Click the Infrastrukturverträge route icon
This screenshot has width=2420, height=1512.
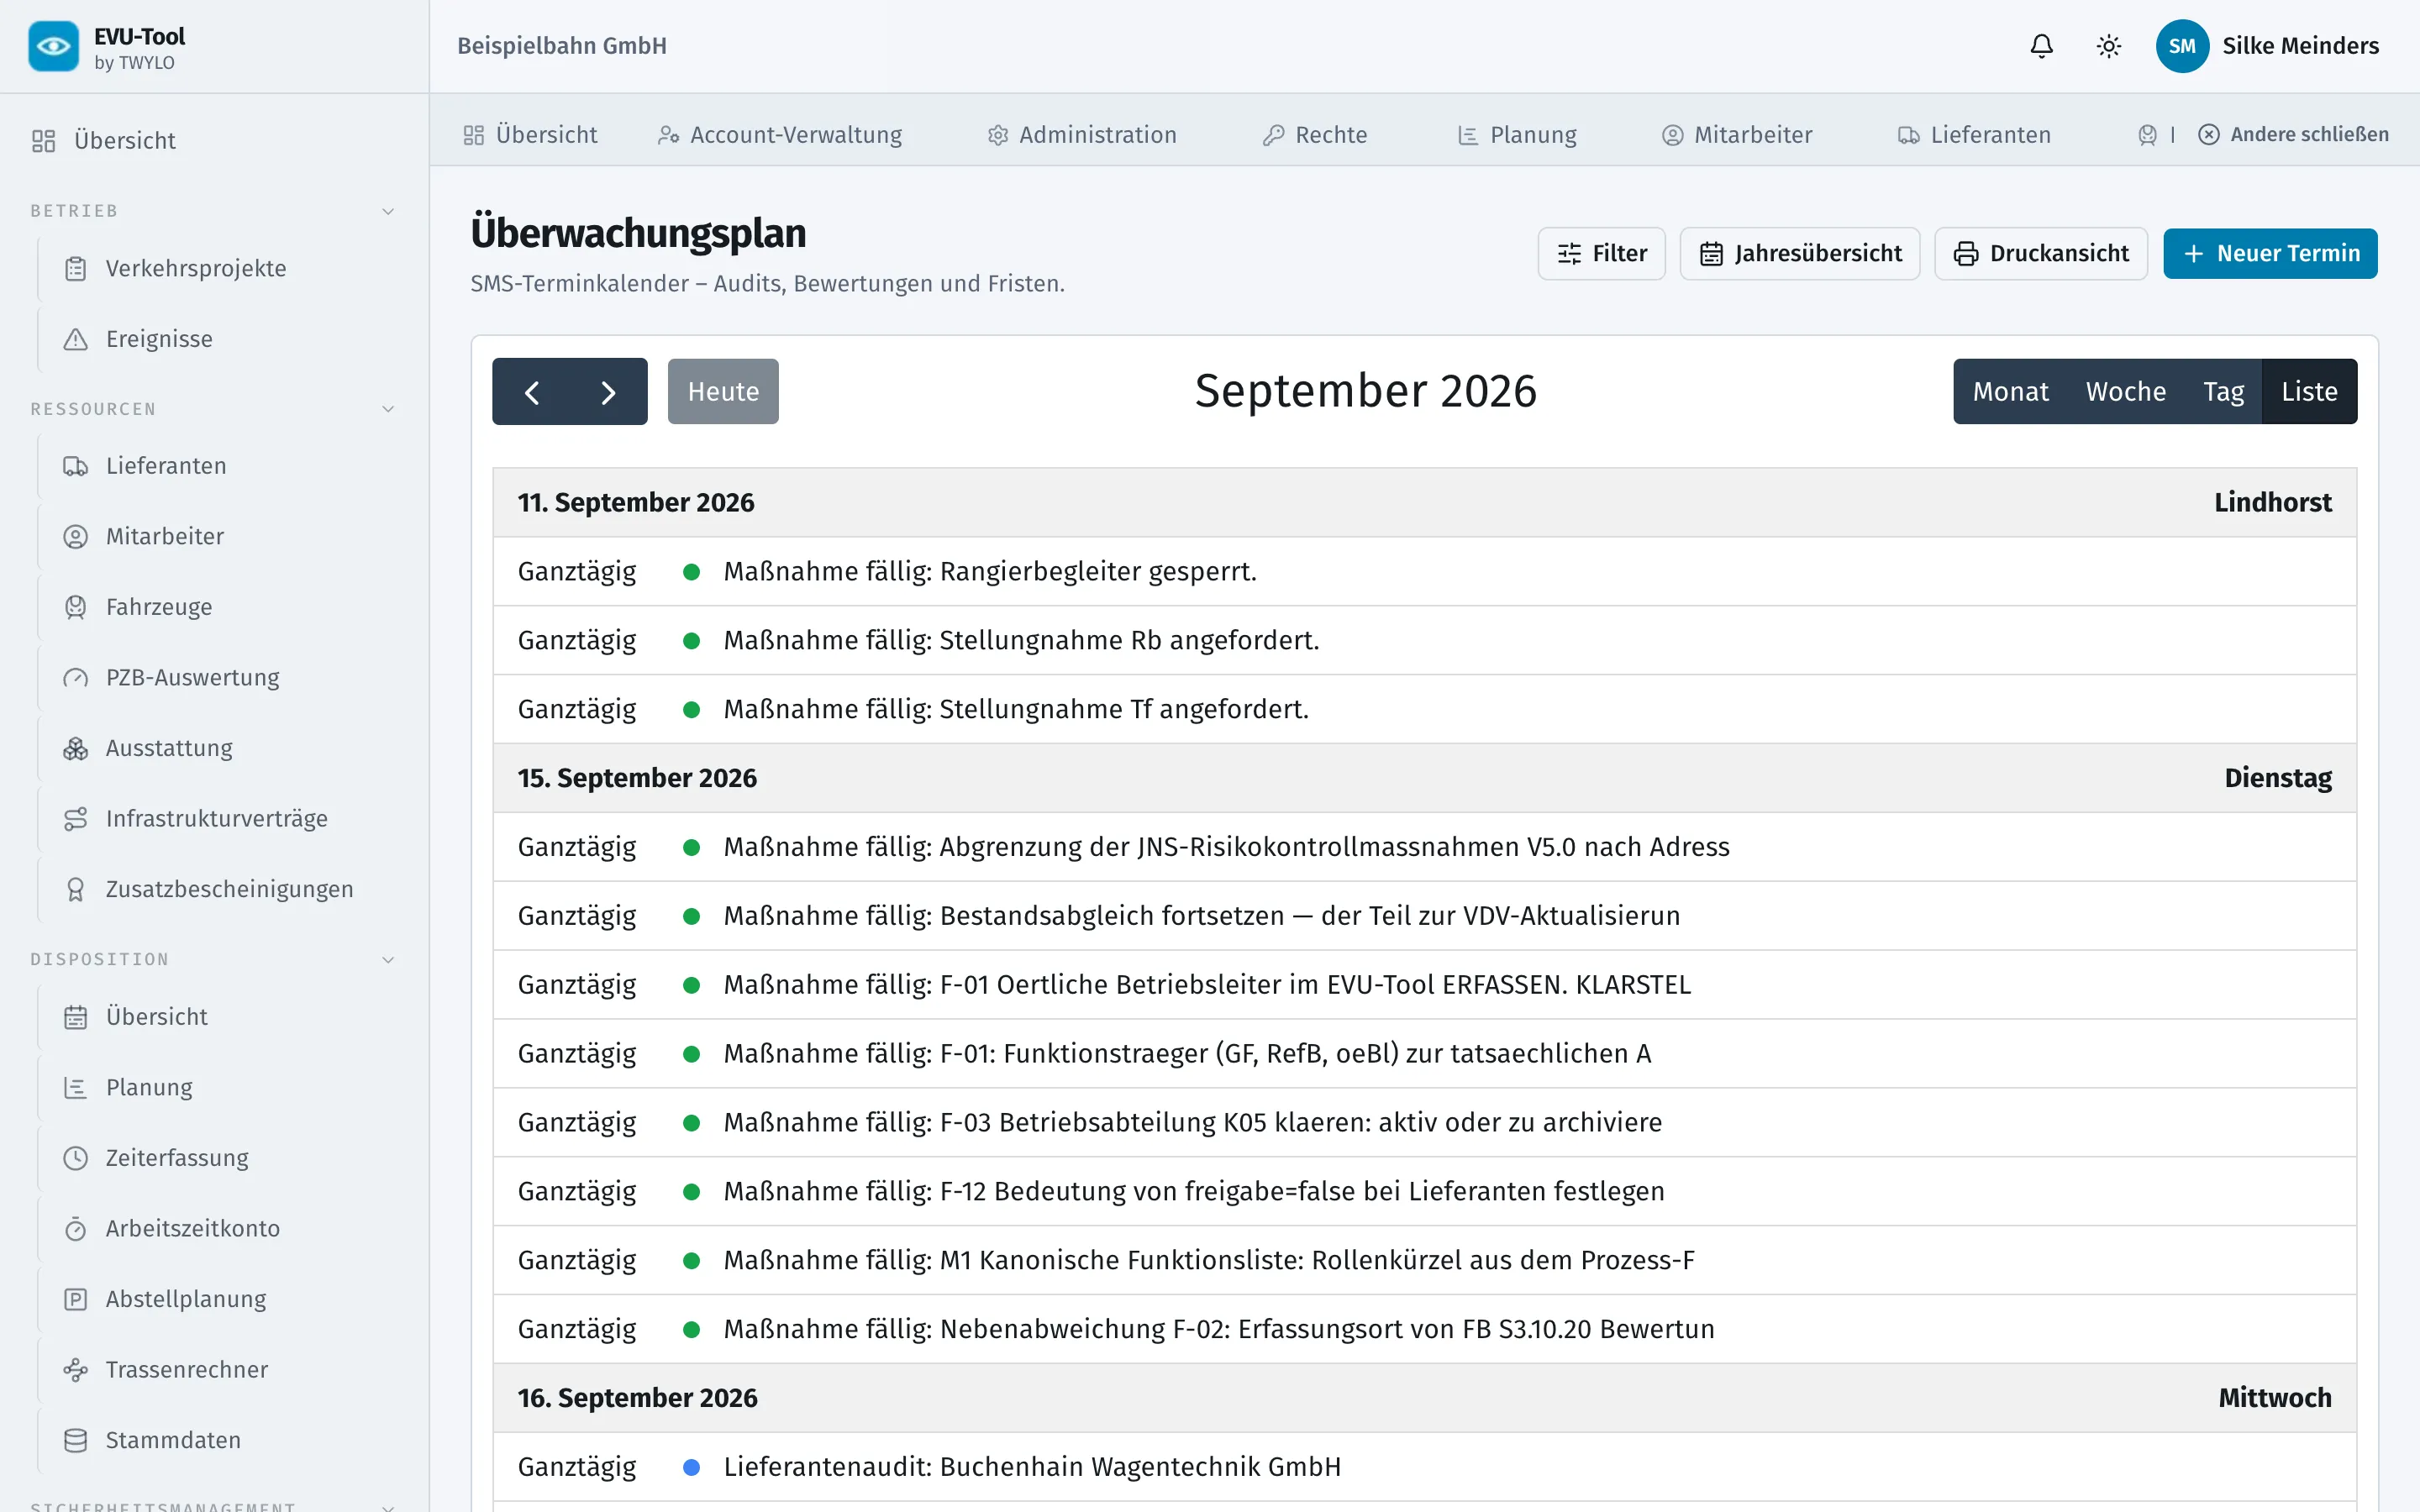[76, 819]
